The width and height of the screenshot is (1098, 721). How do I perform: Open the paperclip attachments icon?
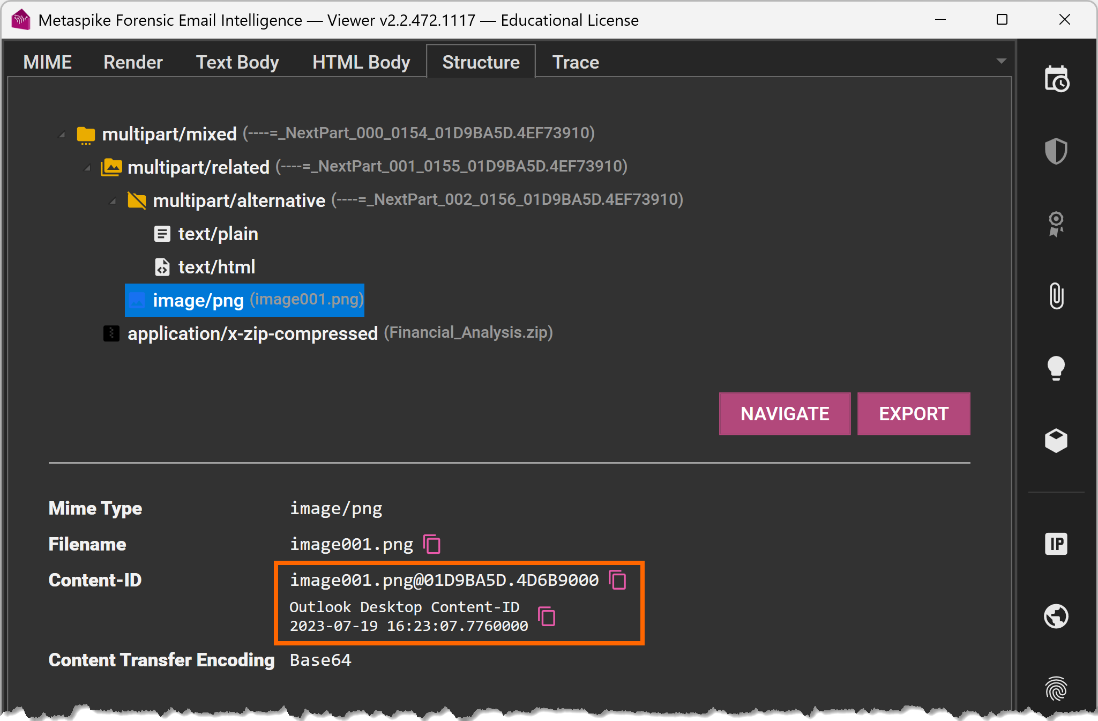[x=1056, y=295]
